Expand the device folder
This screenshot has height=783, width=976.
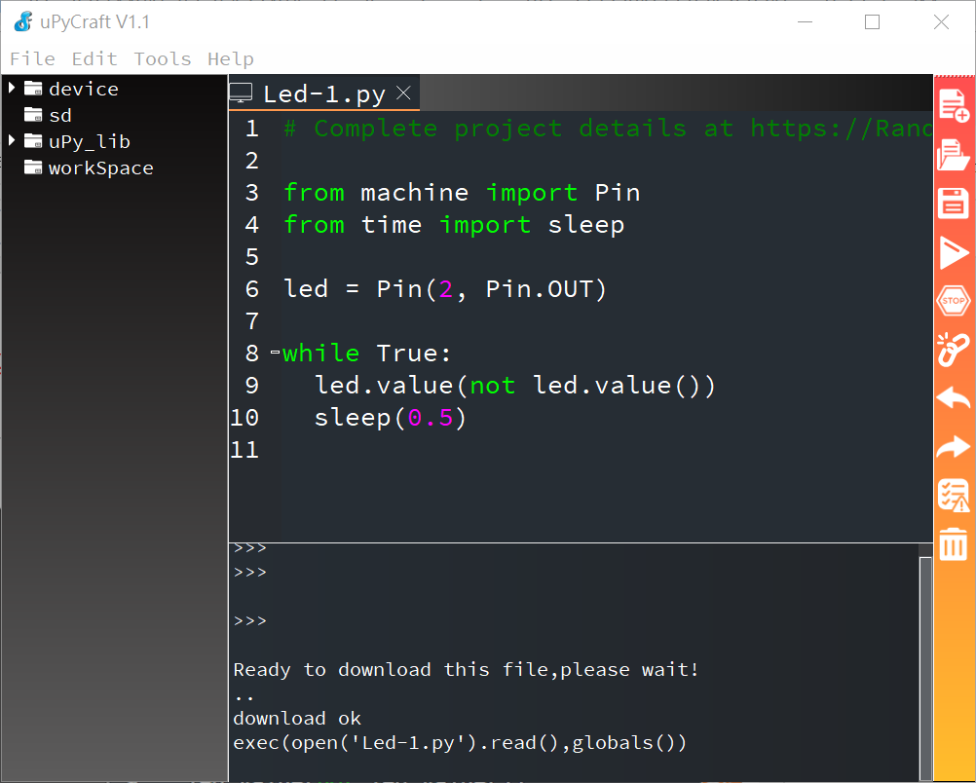click(12, 88)
